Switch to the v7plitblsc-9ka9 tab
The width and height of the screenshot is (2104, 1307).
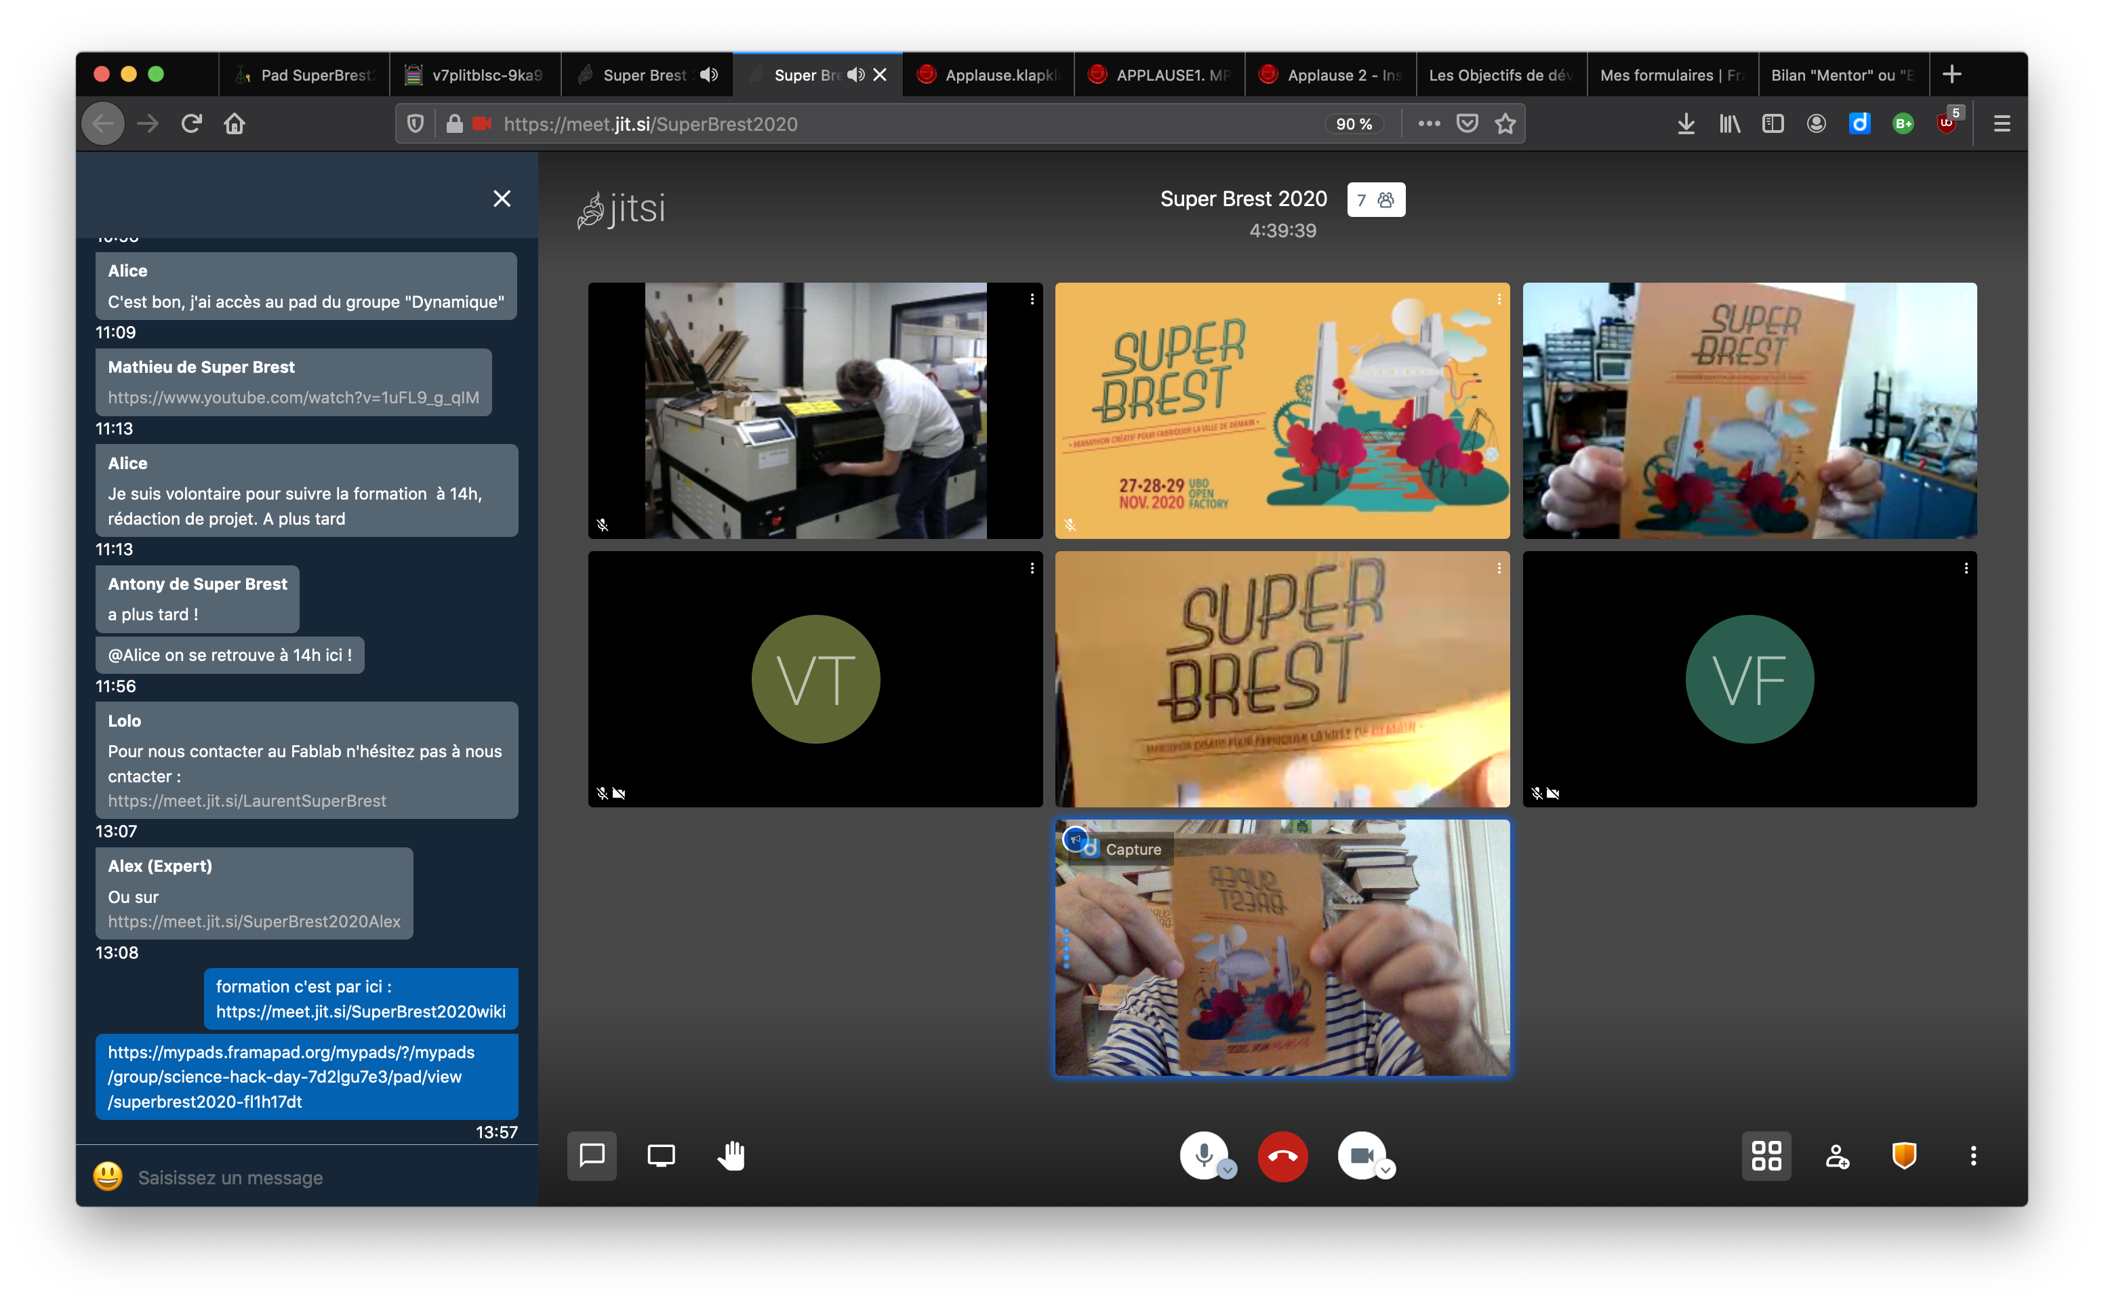pyautogui.click(x=476, y=75)
